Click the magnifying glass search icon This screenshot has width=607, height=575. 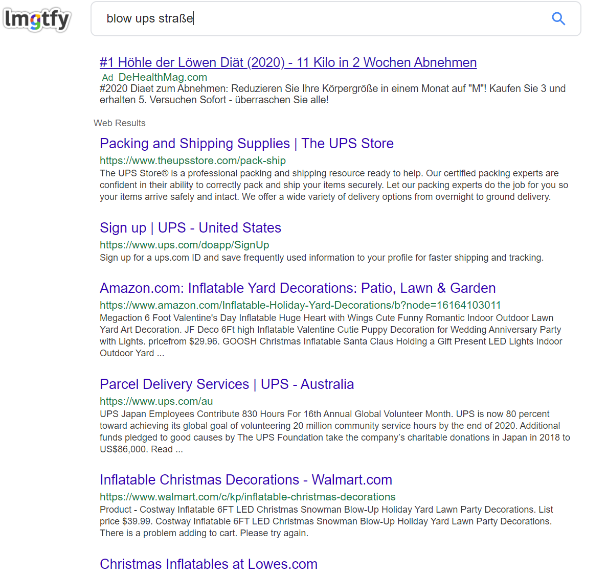558,18
